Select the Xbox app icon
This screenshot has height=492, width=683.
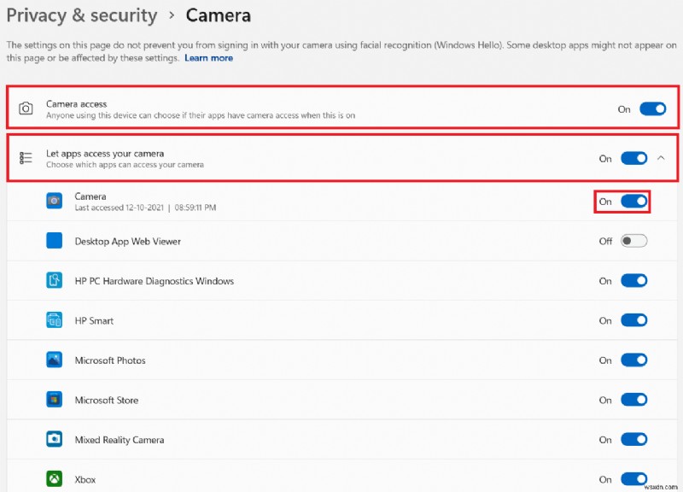click(x=53, y=479)
